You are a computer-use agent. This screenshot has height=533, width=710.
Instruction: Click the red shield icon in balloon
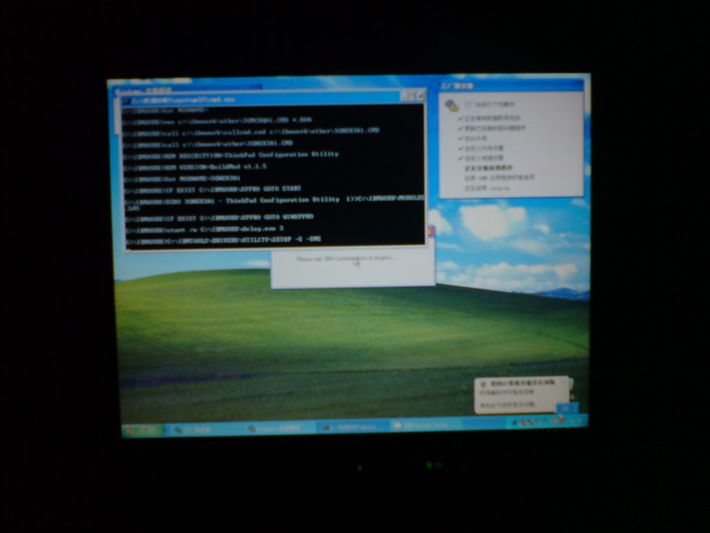(x=483, y=385)
